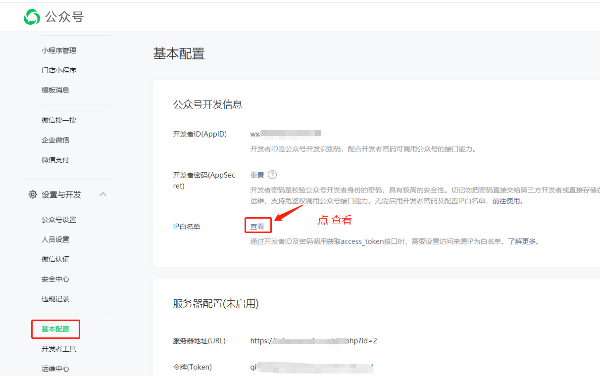600x376 pixels.
Task: Select 人员设置 in the sidebar
Action: (55, 239)
